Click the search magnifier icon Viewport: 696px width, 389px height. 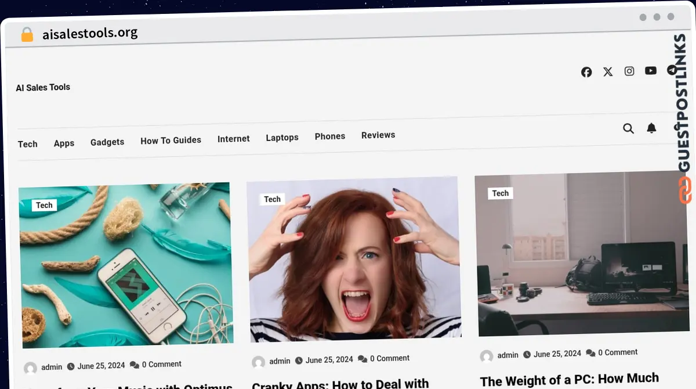pos(628,128)
